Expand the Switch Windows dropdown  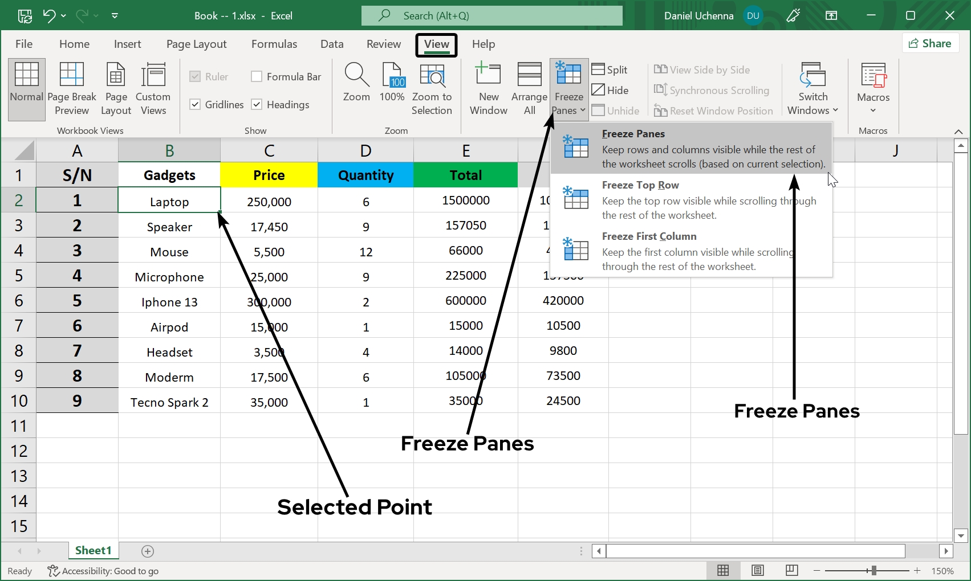tap(812, 89)
